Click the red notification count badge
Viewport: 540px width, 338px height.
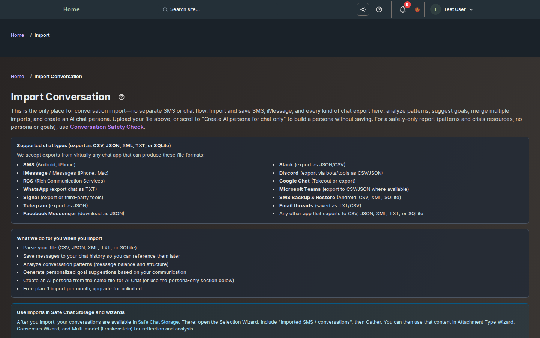[407, 5]
